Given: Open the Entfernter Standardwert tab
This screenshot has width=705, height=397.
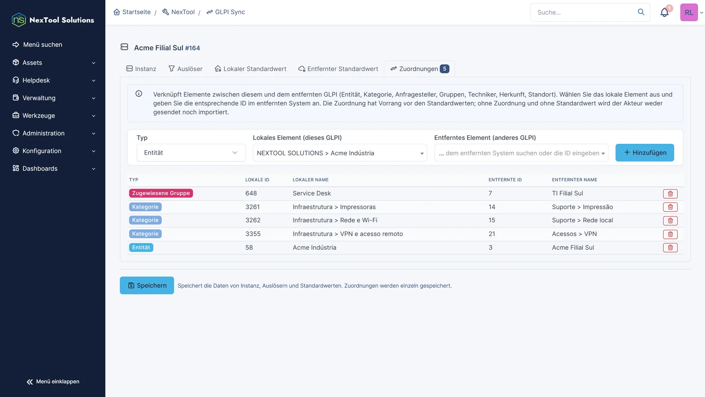Looking at the screenshot, I should 338,69.
